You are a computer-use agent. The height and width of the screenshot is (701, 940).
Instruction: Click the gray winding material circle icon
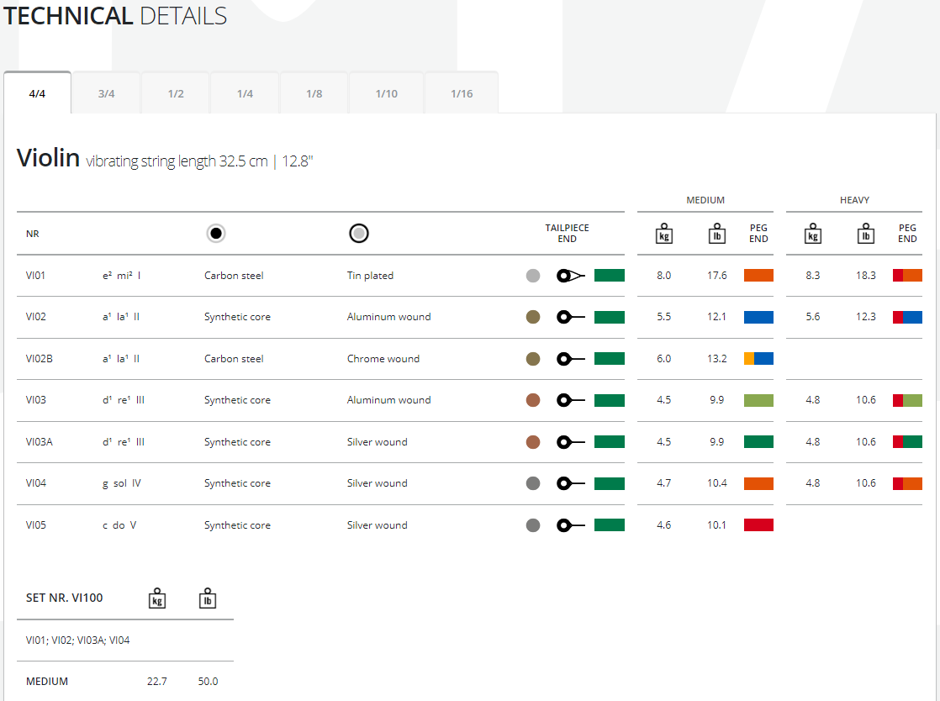pos(359,234)
